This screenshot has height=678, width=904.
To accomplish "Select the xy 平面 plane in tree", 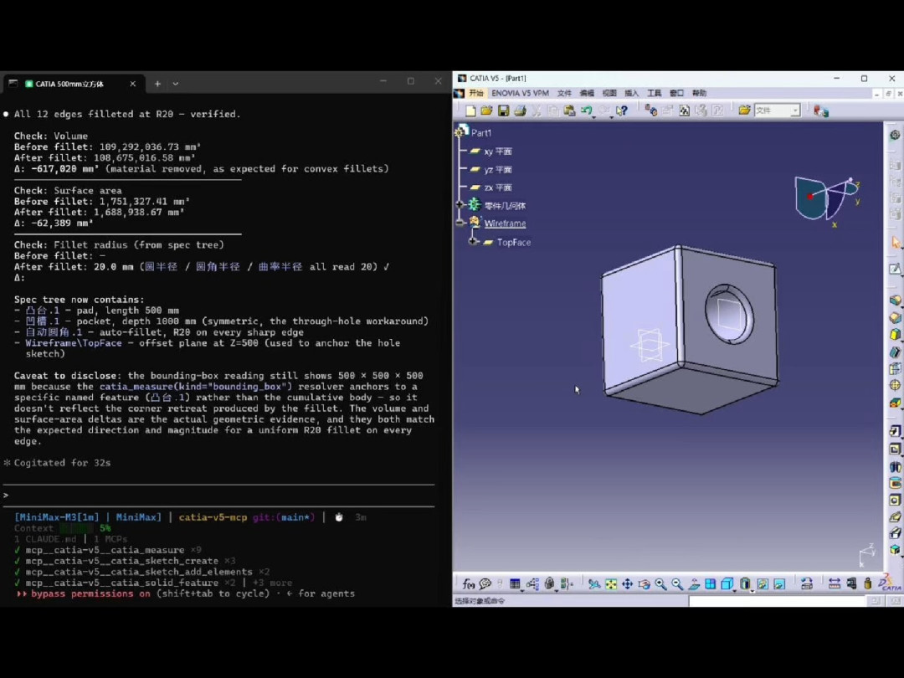I will [498, 151].
